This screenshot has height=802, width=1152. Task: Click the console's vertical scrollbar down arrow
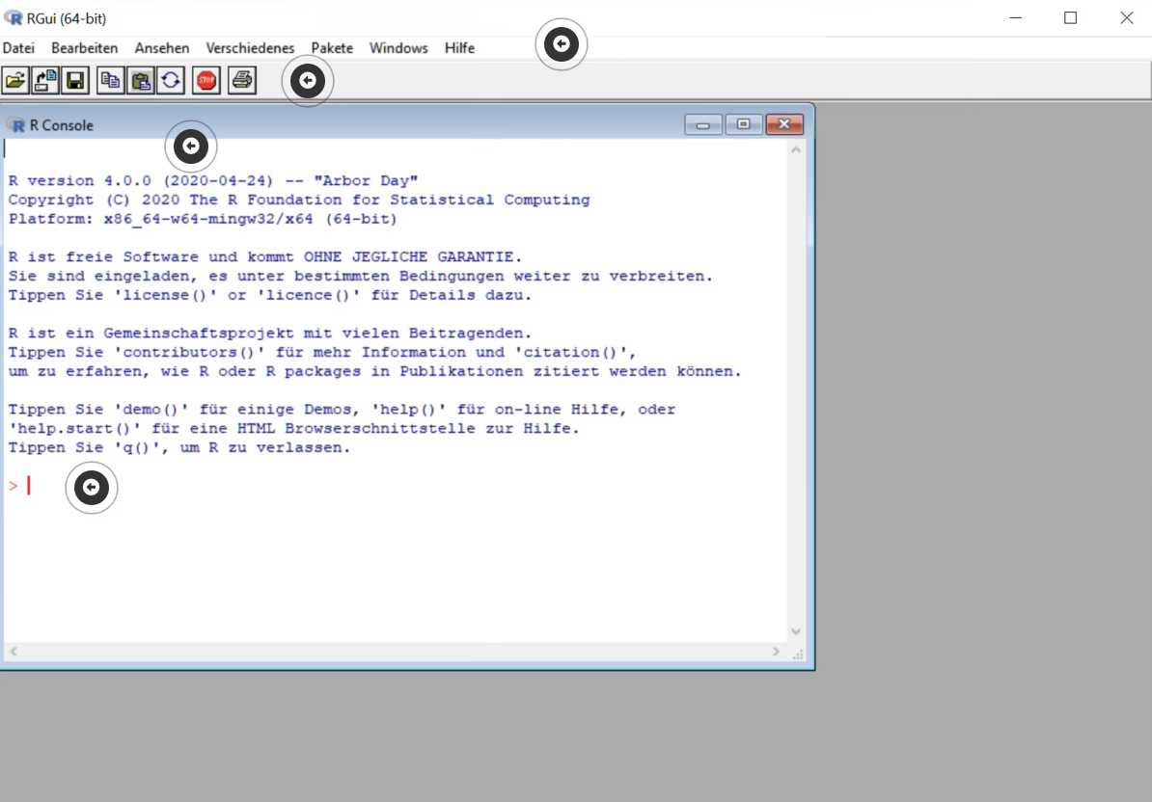(796, 631)
